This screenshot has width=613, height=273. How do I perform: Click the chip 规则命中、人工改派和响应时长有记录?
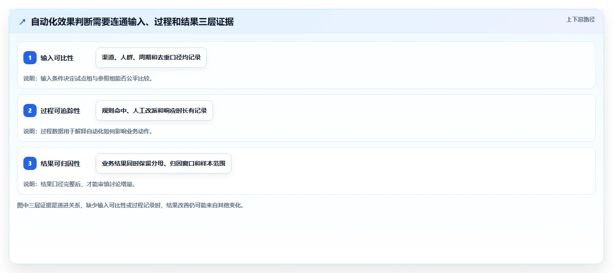tap(154, 111)
